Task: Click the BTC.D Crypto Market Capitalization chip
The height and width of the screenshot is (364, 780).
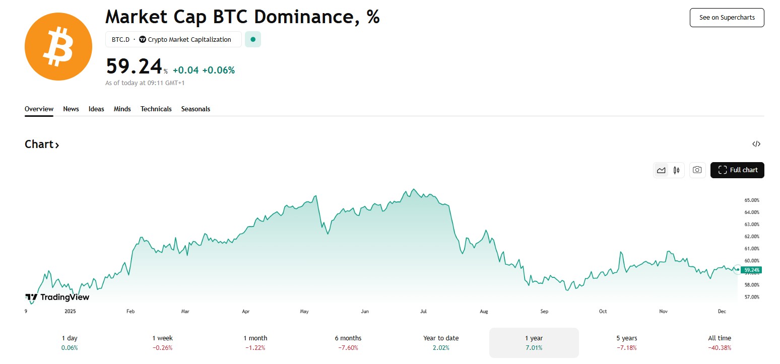Action: [x=173, y=39]
